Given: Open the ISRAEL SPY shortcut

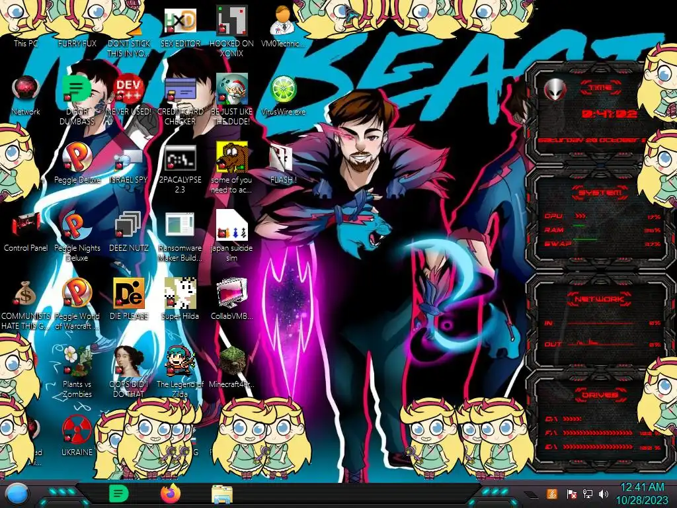Looking at the screenshot, I should point(128,159).
